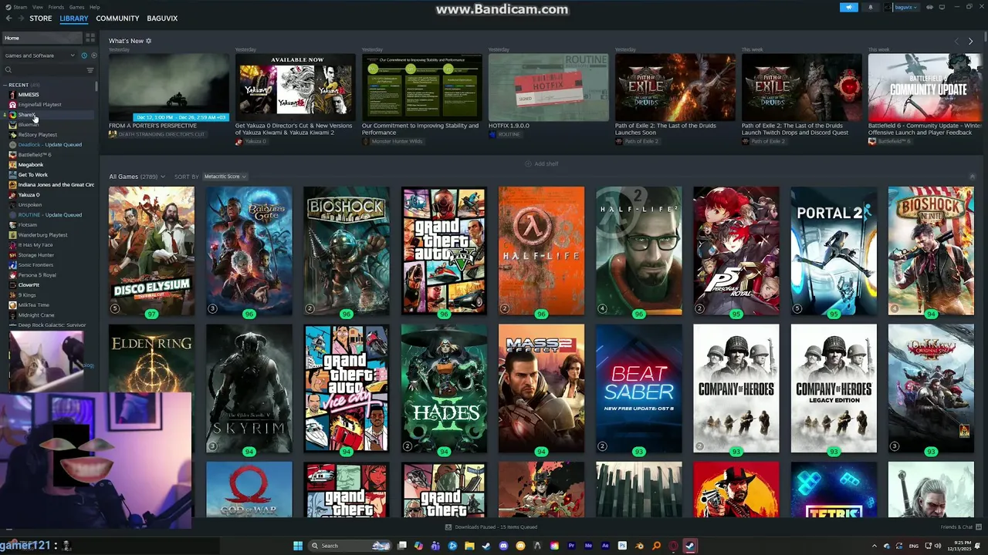Switch to the STORE tab
Screen dimensions: 988x555
(41, 18)
